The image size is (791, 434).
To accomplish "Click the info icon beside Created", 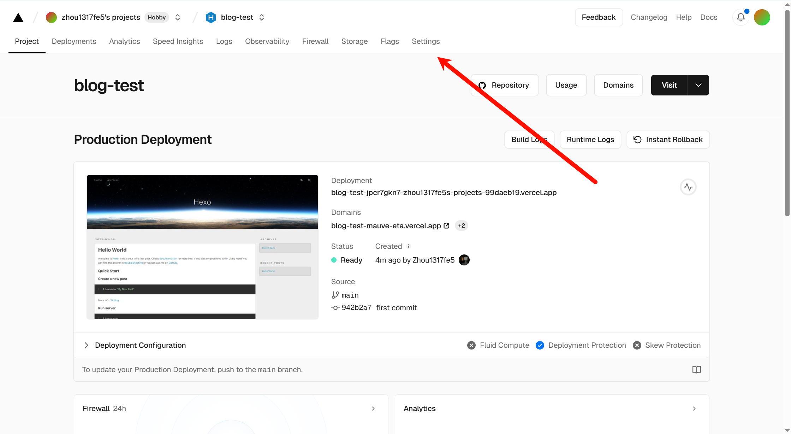I will tap(409, 246).
